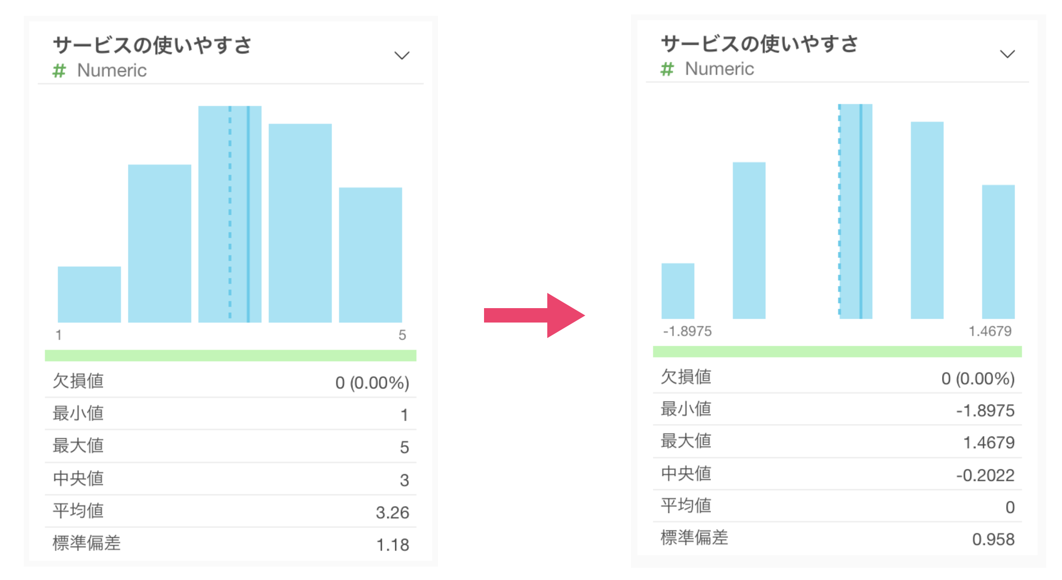Click the dashed median line in left histogram
This screenshot has width=1062, height=580.
coord(230,214)
